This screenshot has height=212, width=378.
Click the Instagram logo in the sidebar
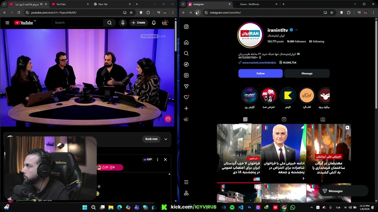coord(186,27)
